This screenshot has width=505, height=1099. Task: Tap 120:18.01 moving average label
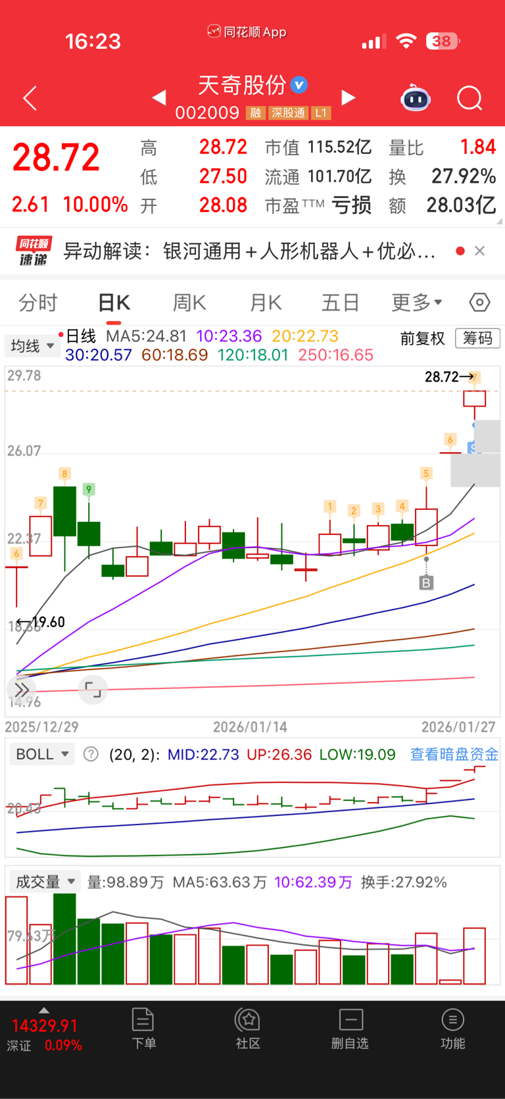click(253, 355)
